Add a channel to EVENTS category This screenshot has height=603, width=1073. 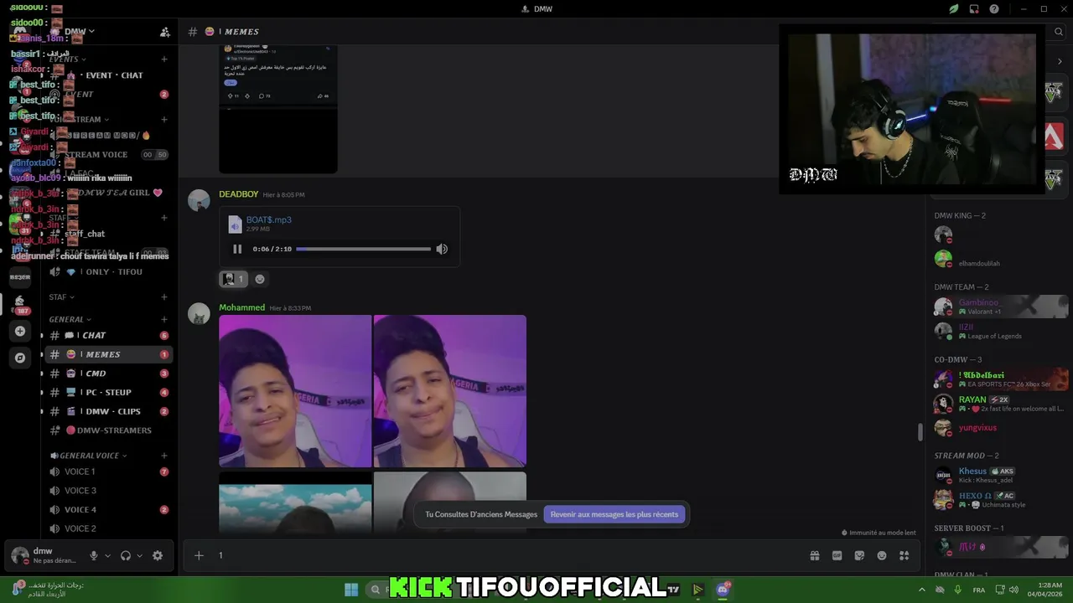tap(164, 59)
